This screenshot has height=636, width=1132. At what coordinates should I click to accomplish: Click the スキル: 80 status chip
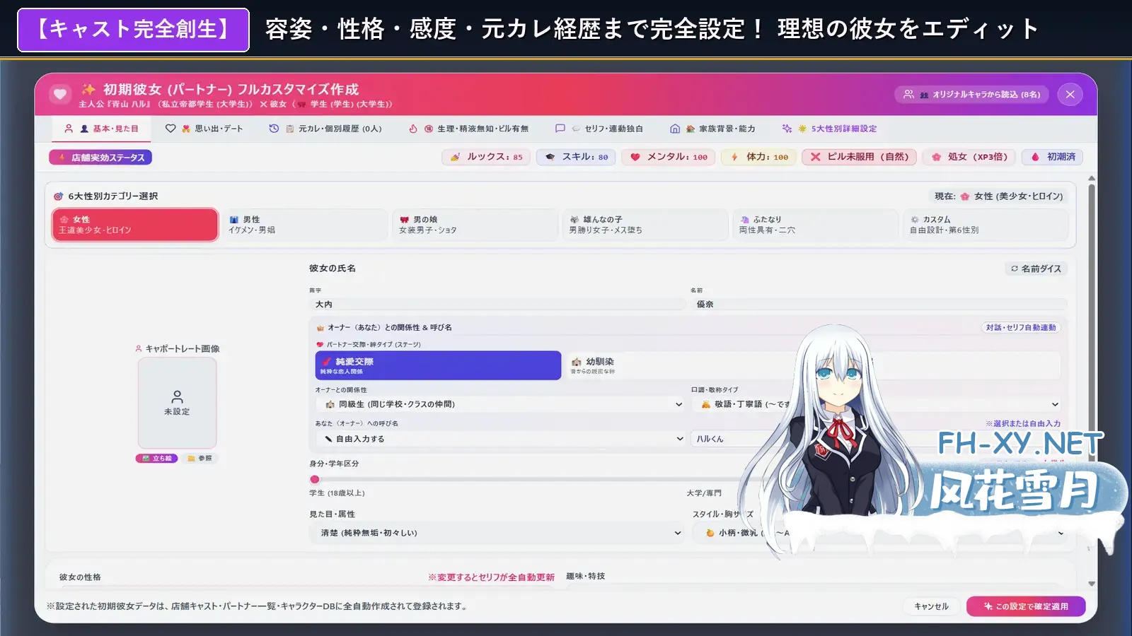pos(576,157)
